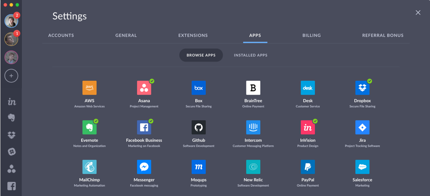Choose the New Relic app icon
The height and width of the screenshot is (196, 430).
tap(253, 167)
